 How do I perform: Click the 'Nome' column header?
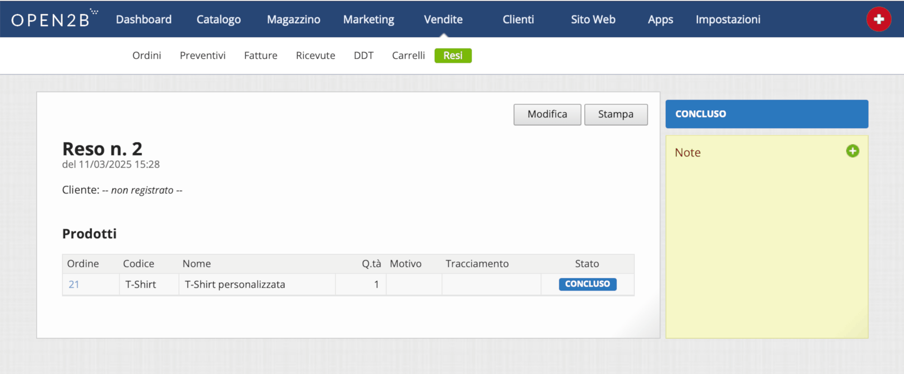196,264
